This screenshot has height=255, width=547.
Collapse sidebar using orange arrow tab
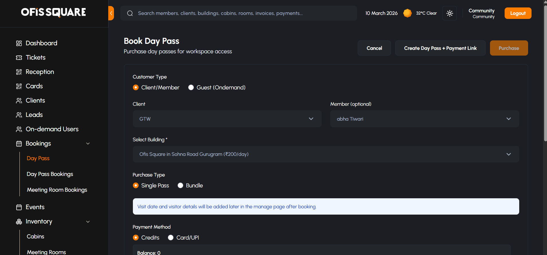click(x=111, y=13)
